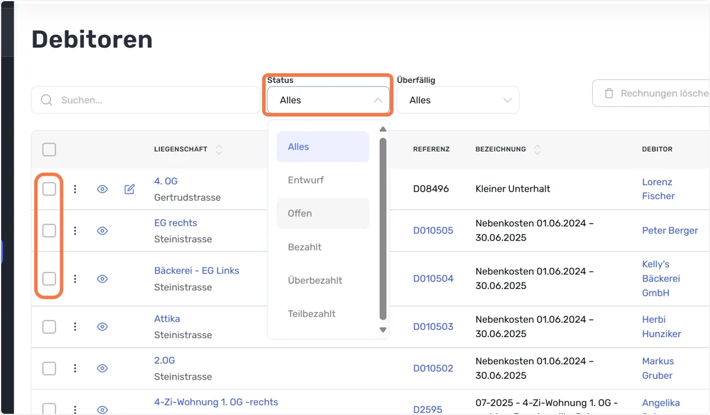Choose Bezahlt in the Status list
The image size is (710, 415).
pos(323,247)
